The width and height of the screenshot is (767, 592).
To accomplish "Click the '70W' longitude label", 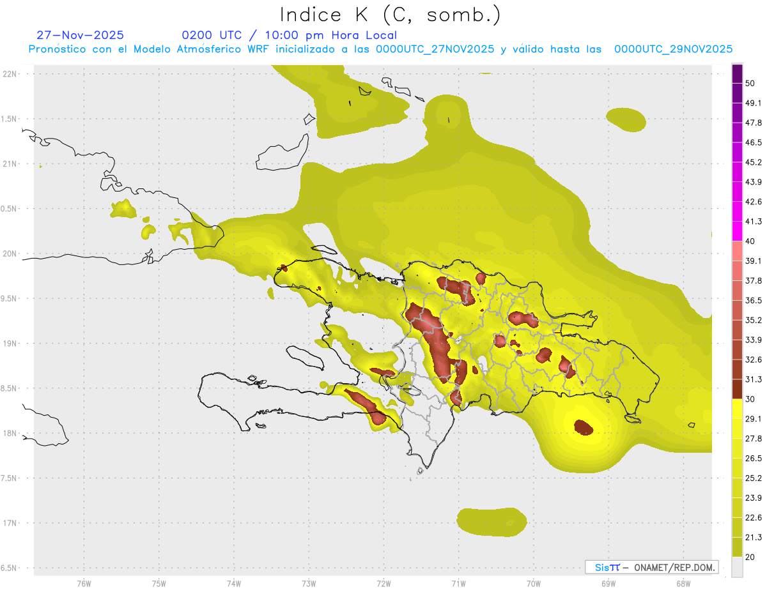I will coord(534,584).
